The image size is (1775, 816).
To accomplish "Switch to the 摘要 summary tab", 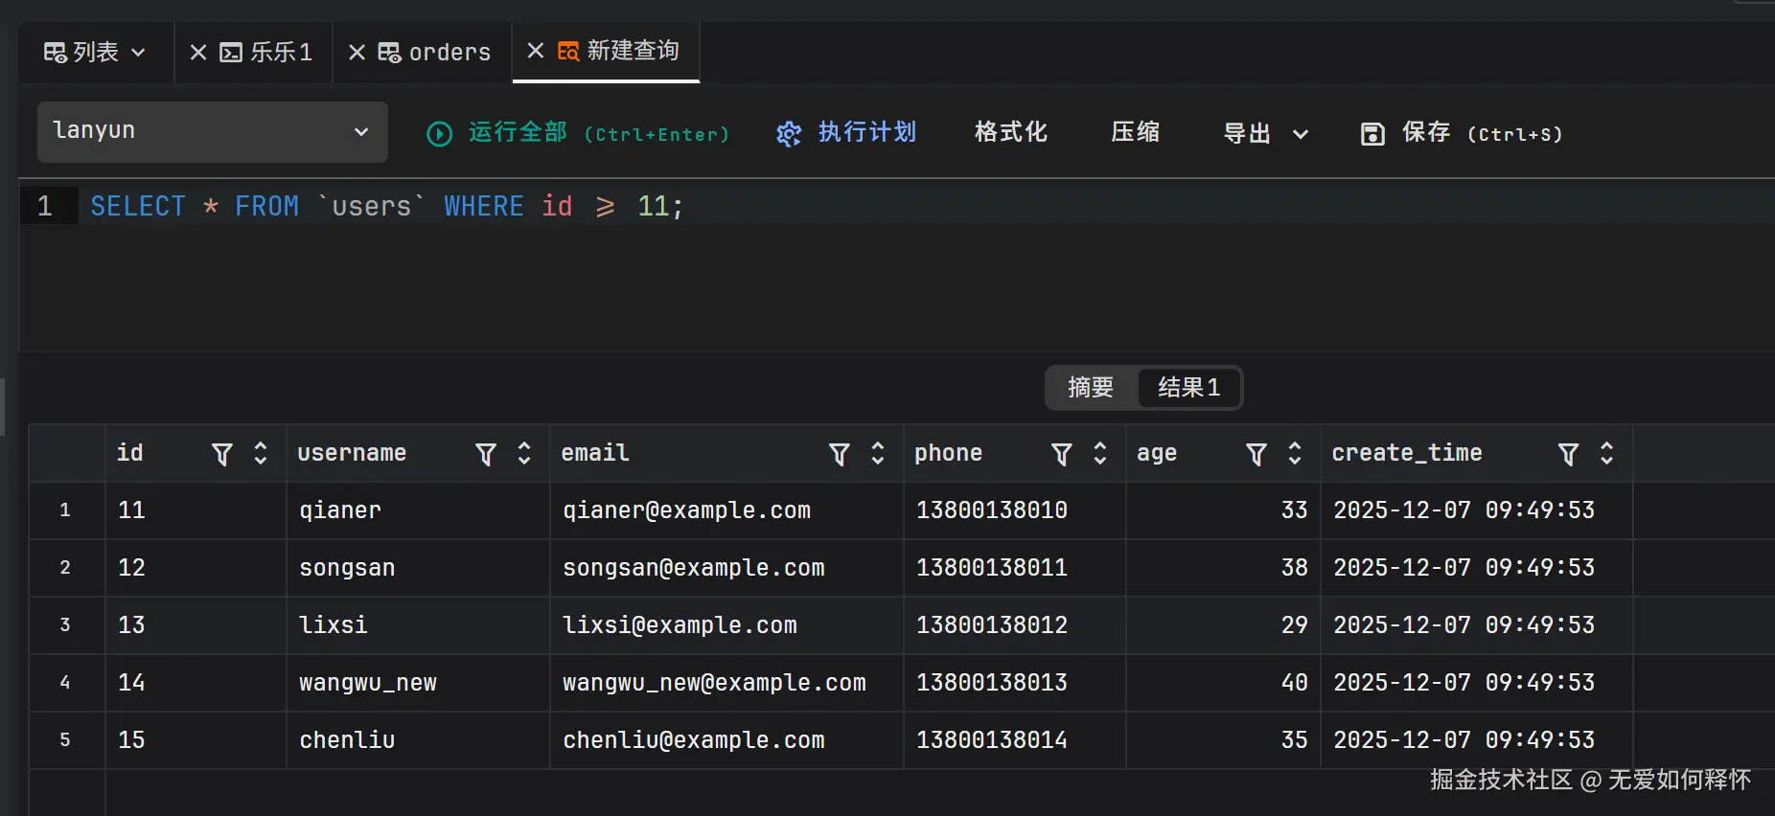I will (x=1091, y=387).
